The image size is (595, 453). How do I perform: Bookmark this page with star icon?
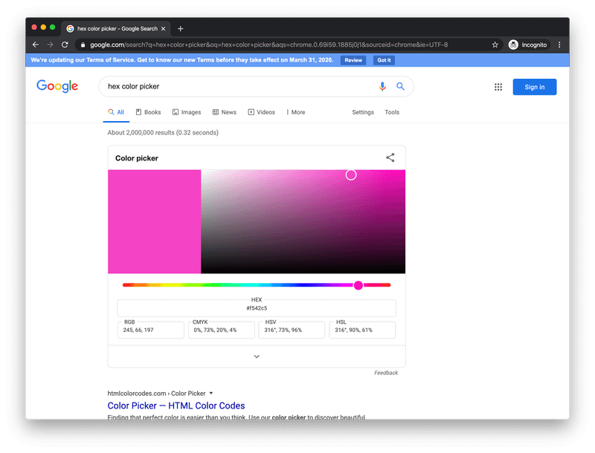point(495,45)
